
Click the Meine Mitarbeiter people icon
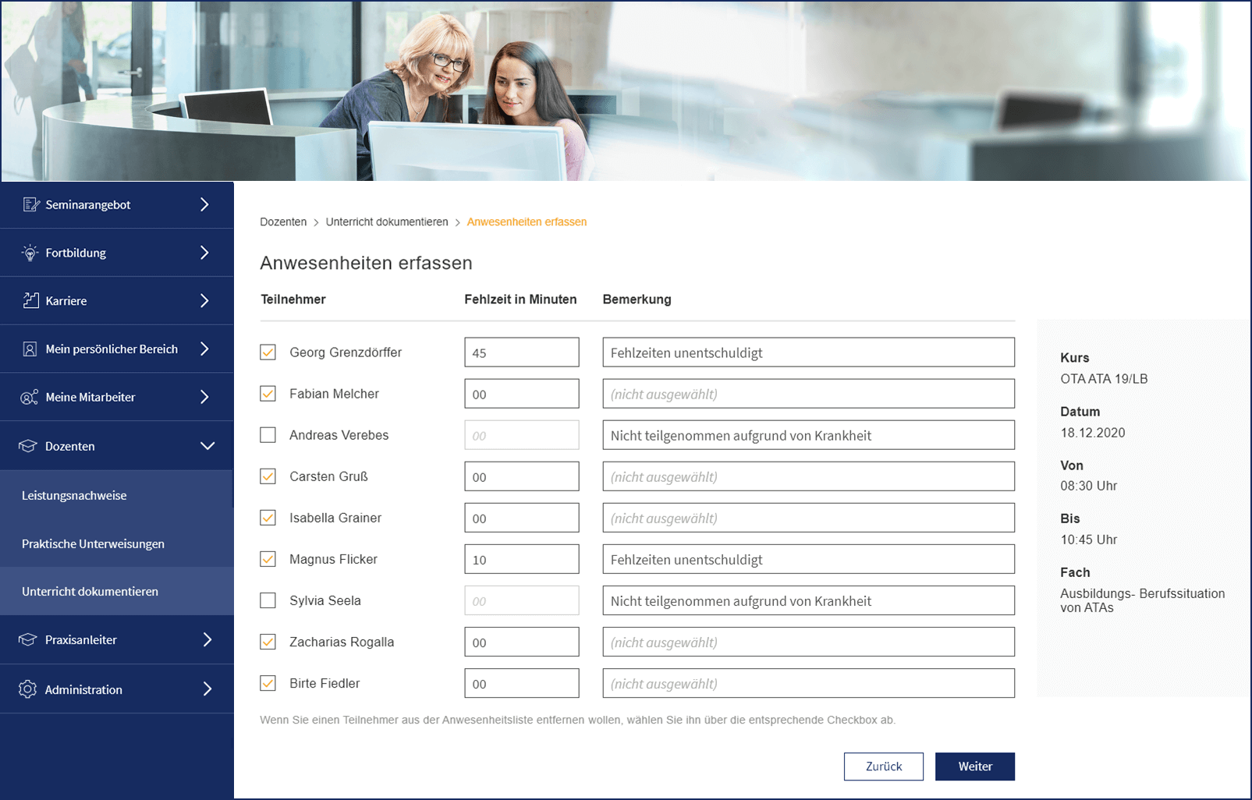point(30,397)
